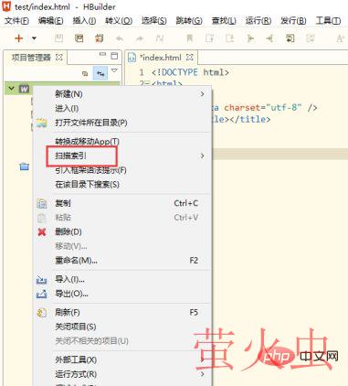The height and width of the screenshot is (386, 348).
Task: Choose 刷新(F) in context menu
Action: point(122,312)
